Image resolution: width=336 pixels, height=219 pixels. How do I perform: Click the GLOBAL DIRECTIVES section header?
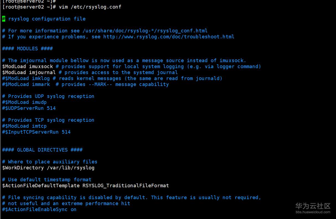pyautogui.click(x=42, y=150)
